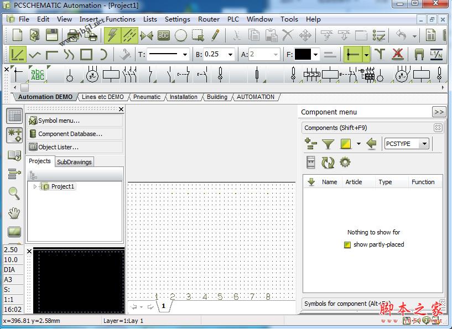
Task: Click the hand pan sidebar icon
Action: point(14,213)
